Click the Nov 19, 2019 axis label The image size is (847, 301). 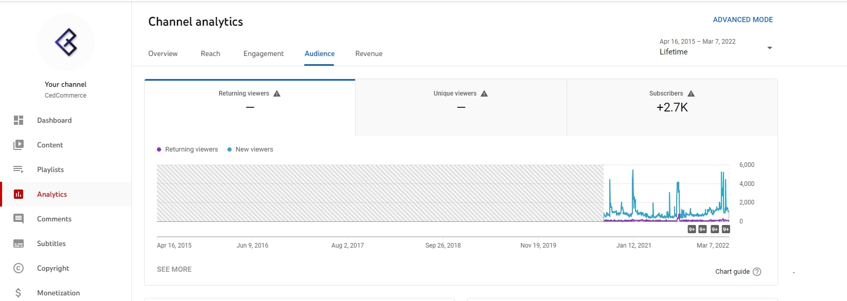pos(538,246)
